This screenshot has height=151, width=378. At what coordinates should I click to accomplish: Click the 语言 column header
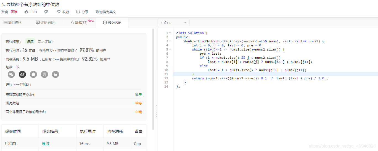pyautogui.click(x=139, y=131)
